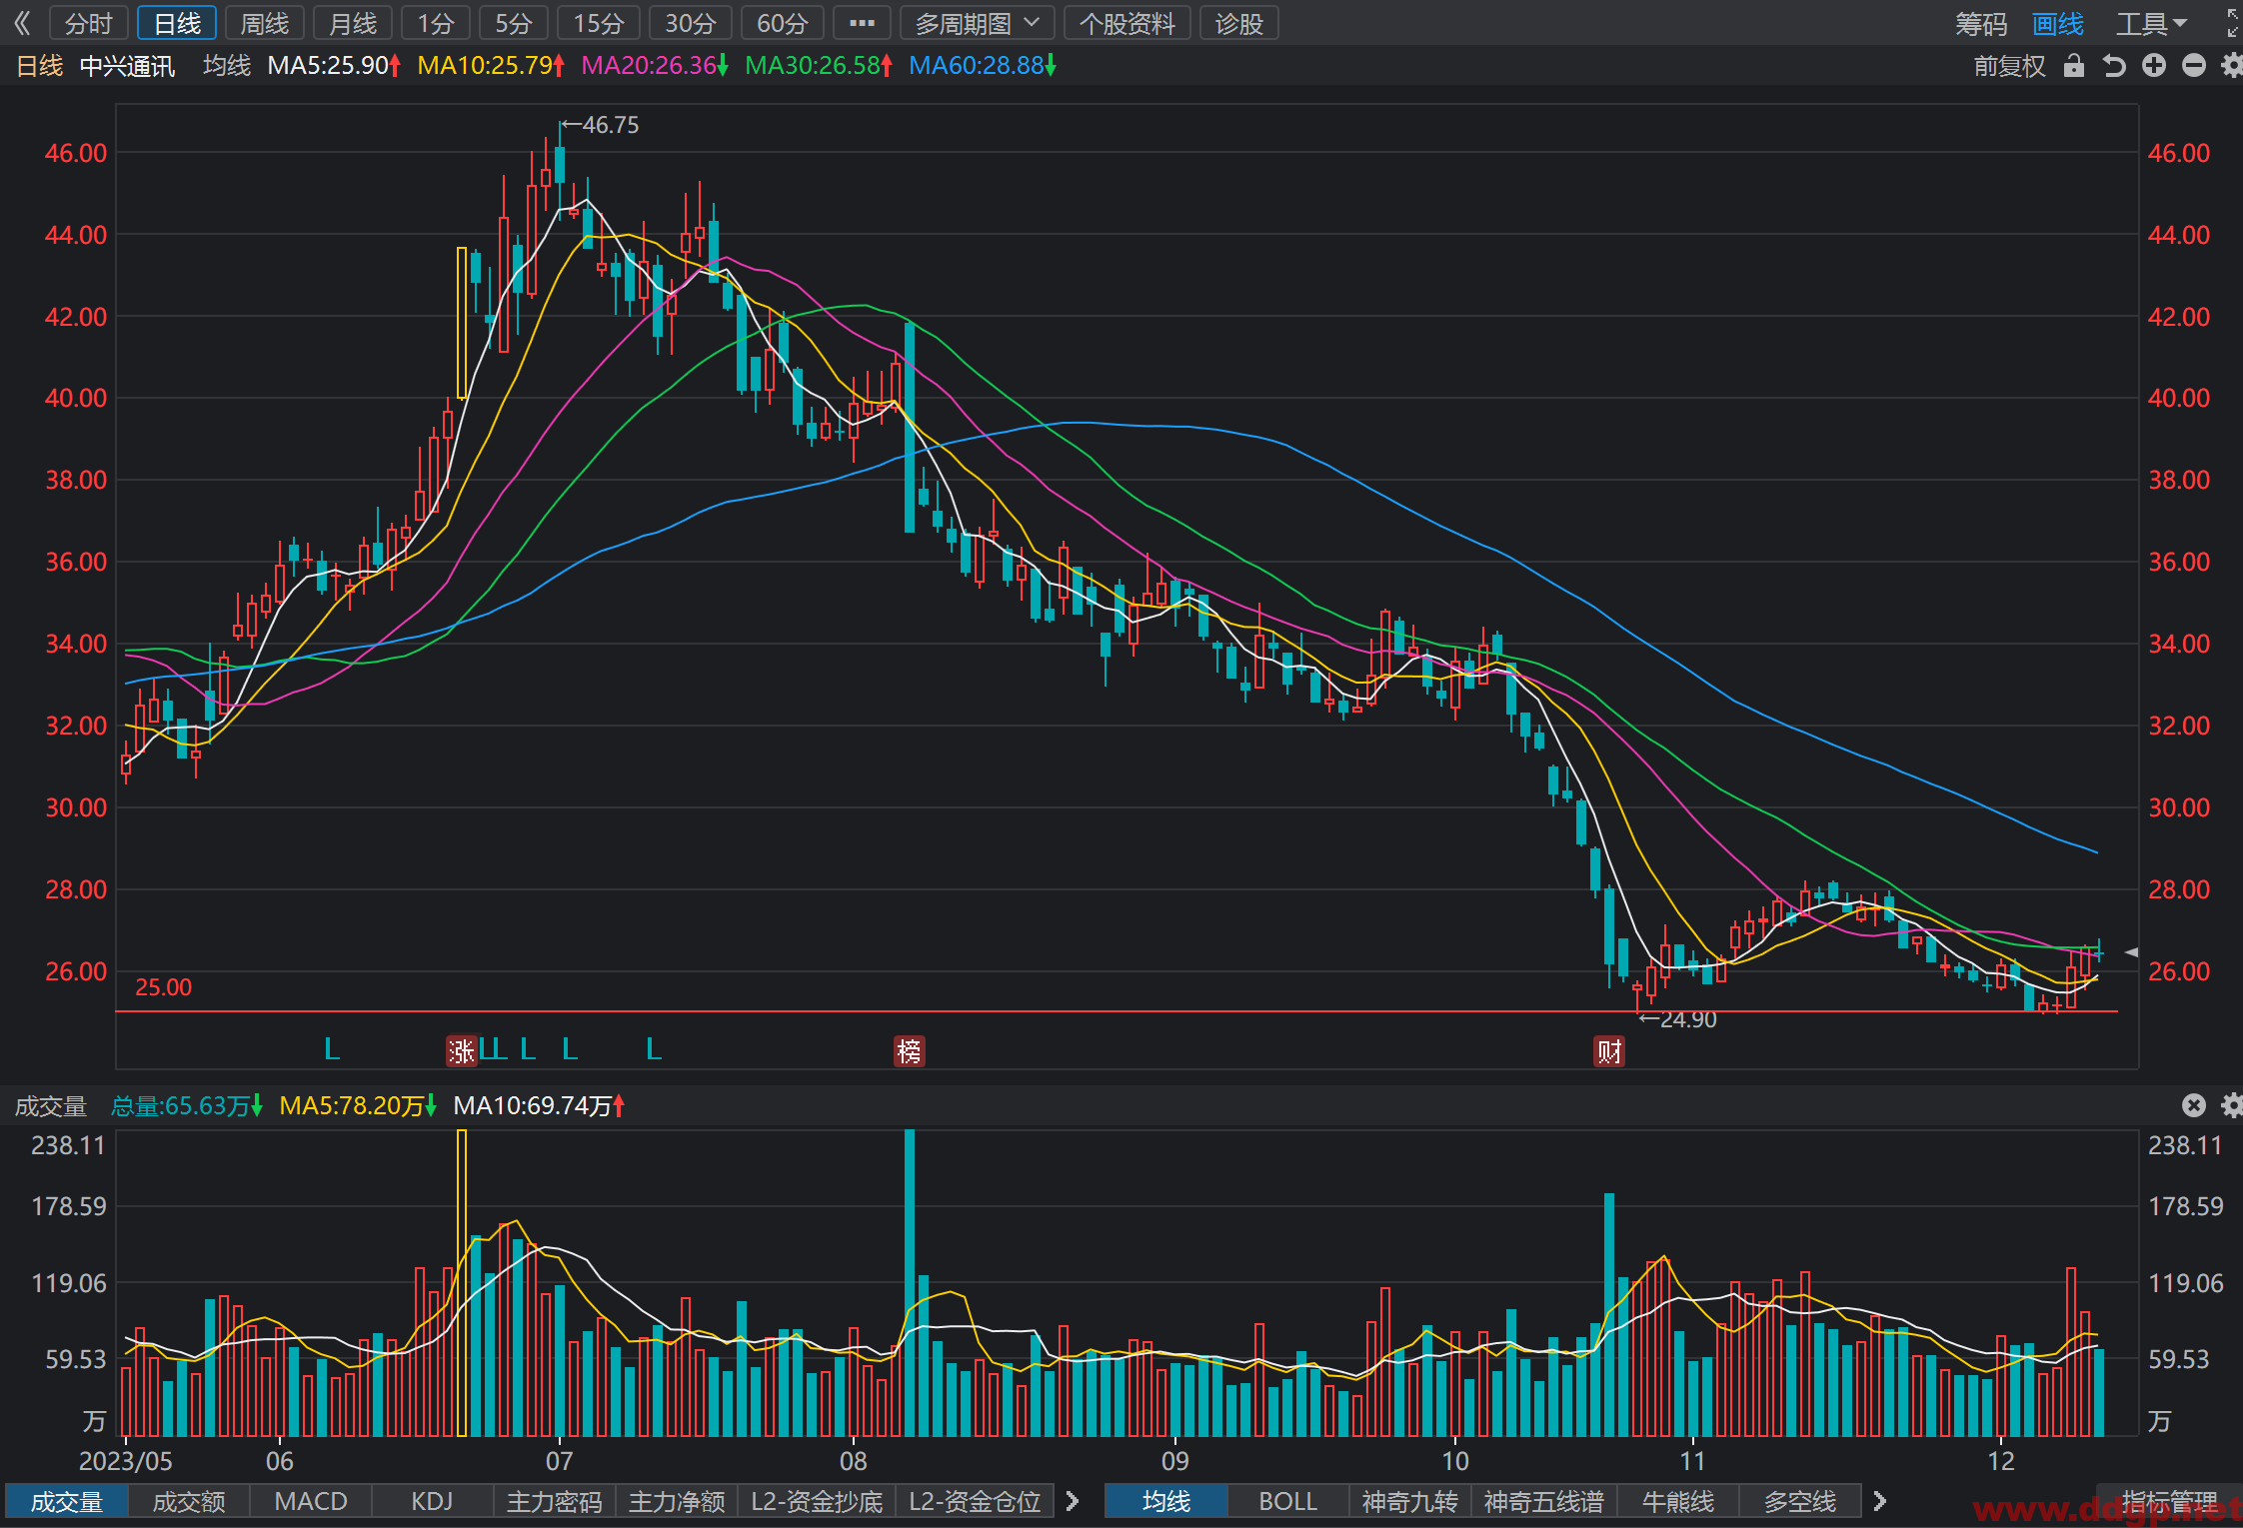Screen dimensions: 2243x1528
Task: Click the lock icon beside 前复权
Action: [2074, 66]
